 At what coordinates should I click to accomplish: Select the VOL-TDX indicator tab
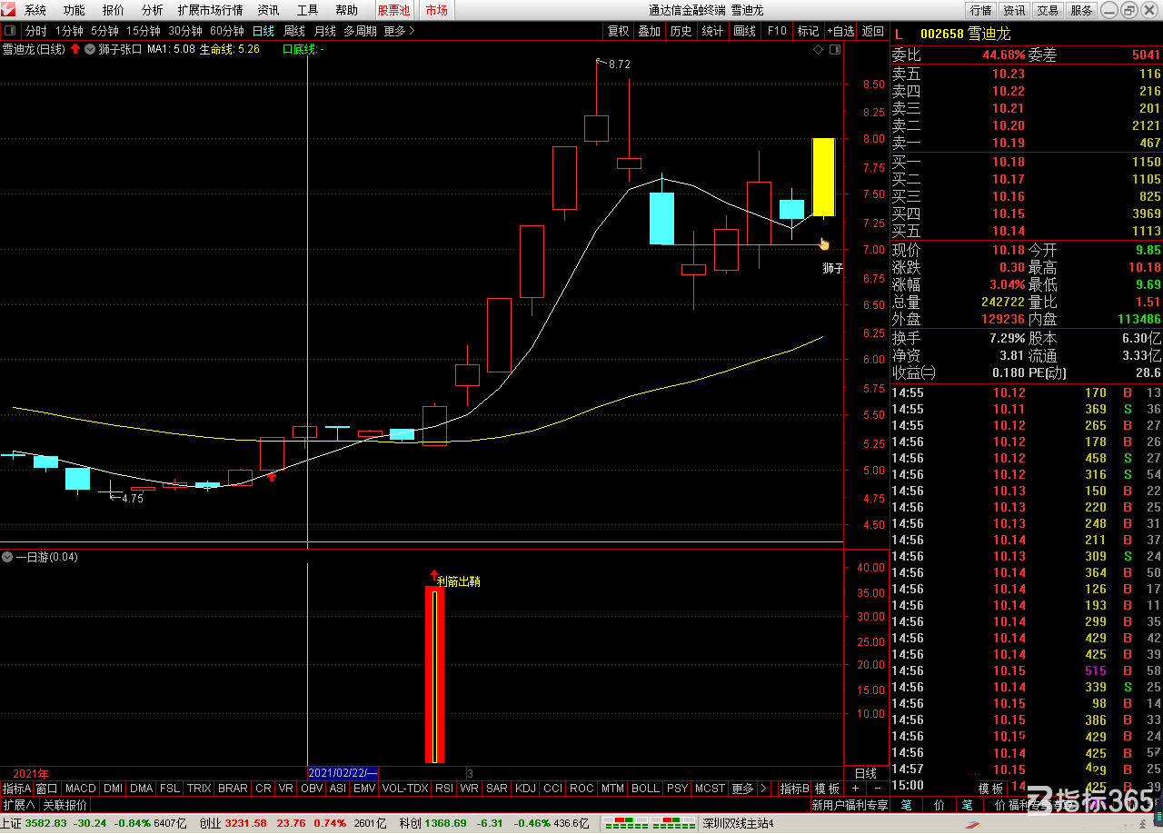coord(405,789)
